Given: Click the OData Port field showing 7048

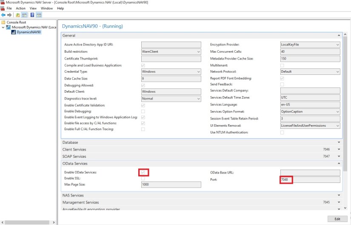Looking at the screenshot, I should click(310, 179).
